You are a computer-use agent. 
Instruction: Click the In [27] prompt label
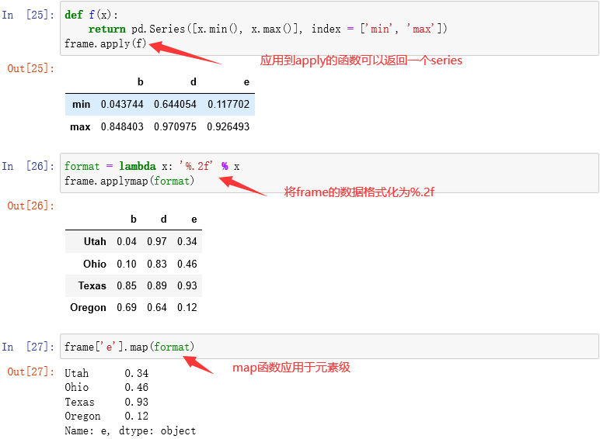coord(28,347)
